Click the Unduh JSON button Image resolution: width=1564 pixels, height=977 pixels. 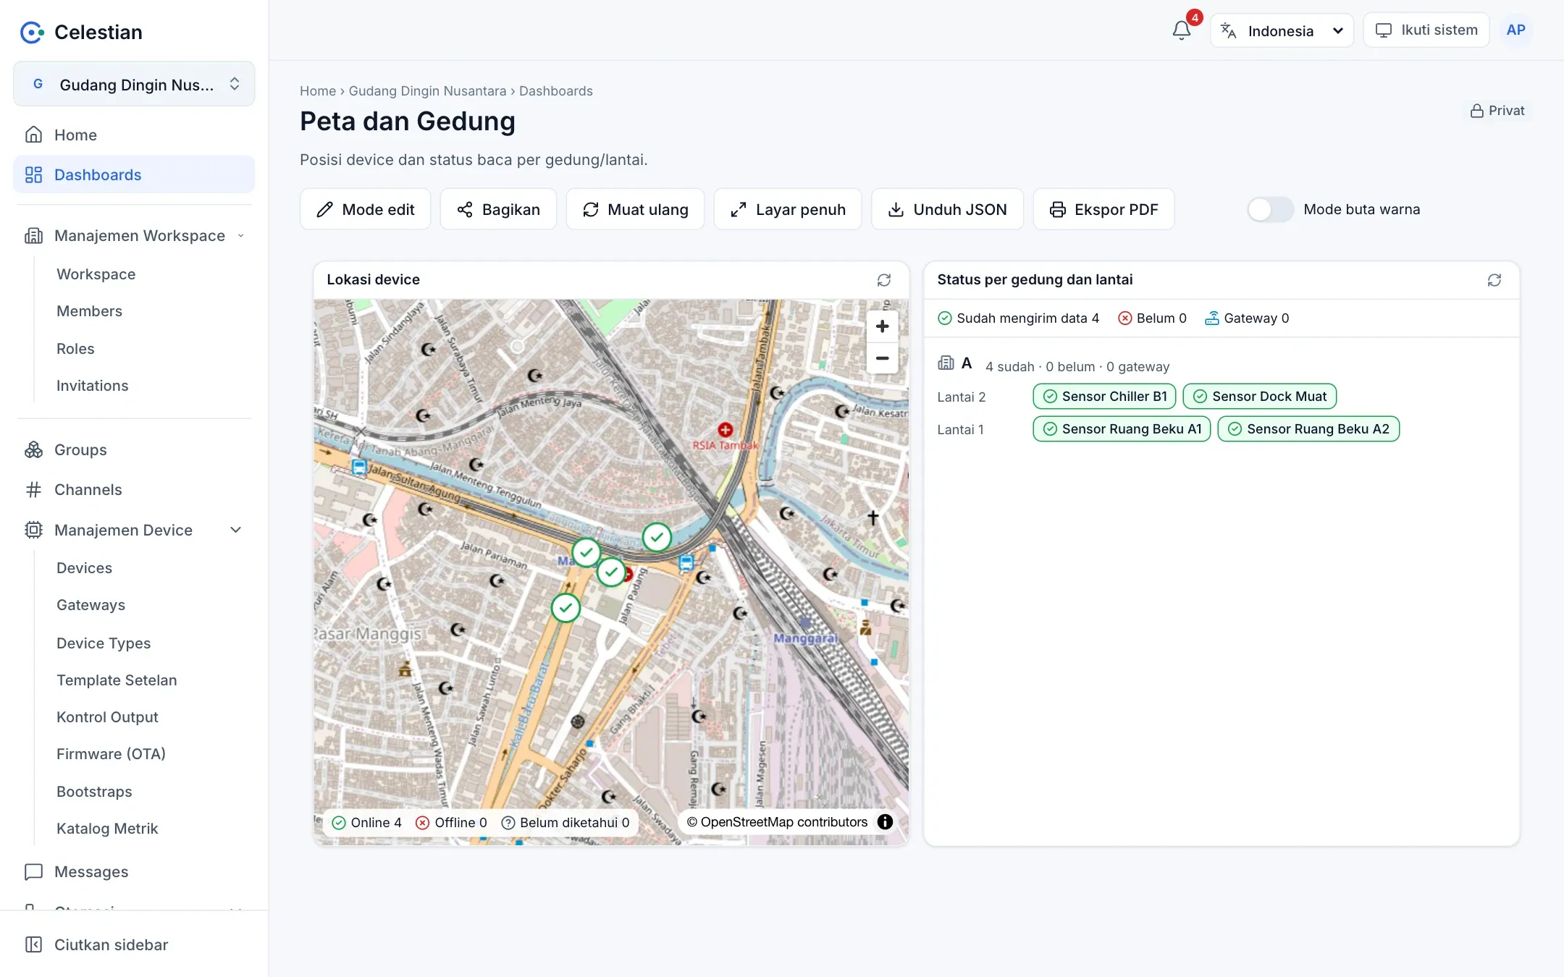pyautogui.click(x=947, y=209)
